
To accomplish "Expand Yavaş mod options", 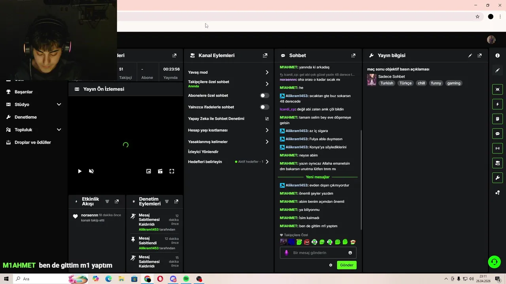I will click(267, 72).
